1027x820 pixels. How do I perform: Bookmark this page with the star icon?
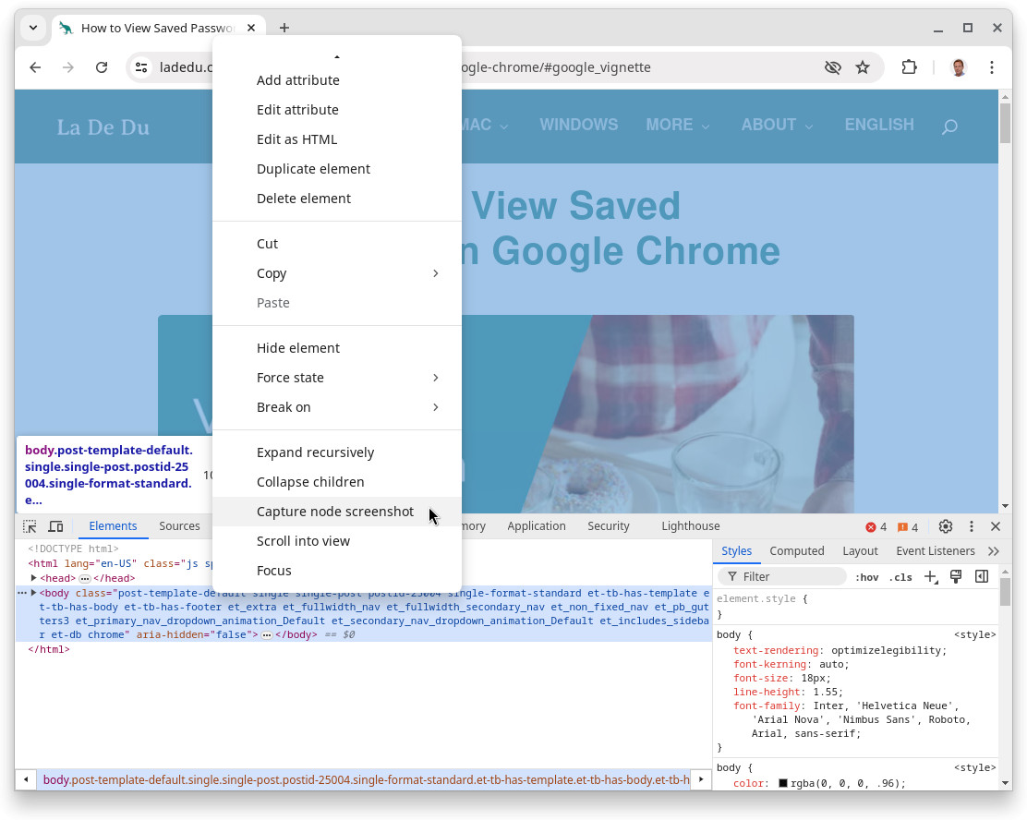pos(863,67)
